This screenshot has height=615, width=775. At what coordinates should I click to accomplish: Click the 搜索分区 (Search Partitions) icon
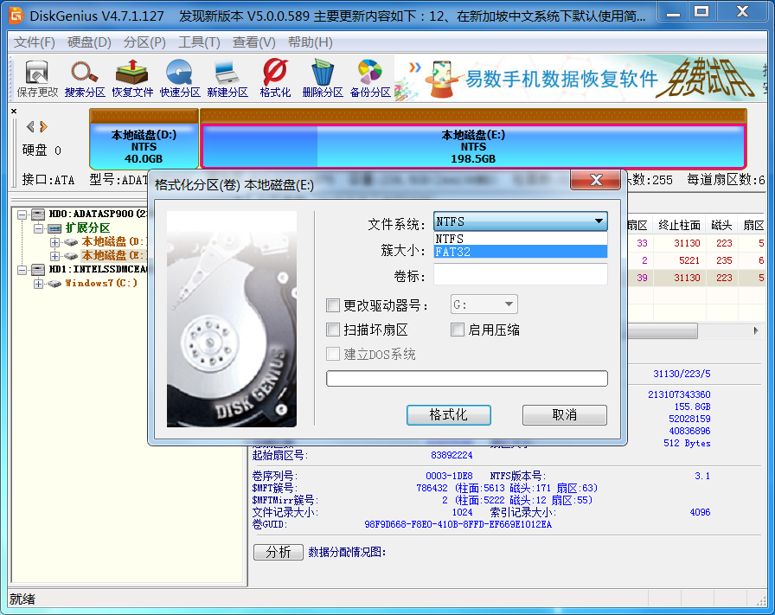point(85,78)
